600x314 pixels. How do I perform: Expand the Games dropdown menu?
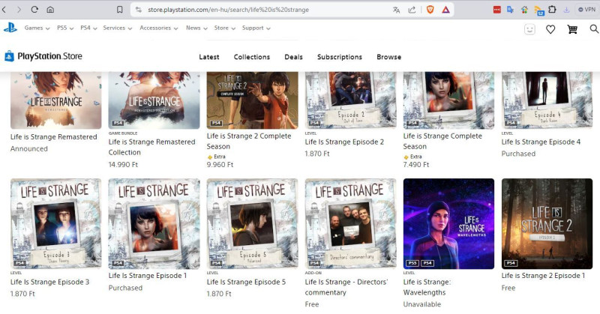37,28
